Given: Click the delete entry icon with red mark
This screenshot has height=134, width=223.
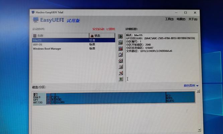Looking at the screenshot, I should coord(120,49).
